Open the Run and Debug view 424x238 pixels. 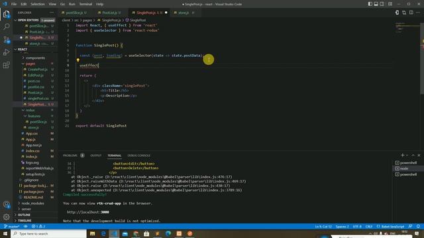click(x=6, y=52)
